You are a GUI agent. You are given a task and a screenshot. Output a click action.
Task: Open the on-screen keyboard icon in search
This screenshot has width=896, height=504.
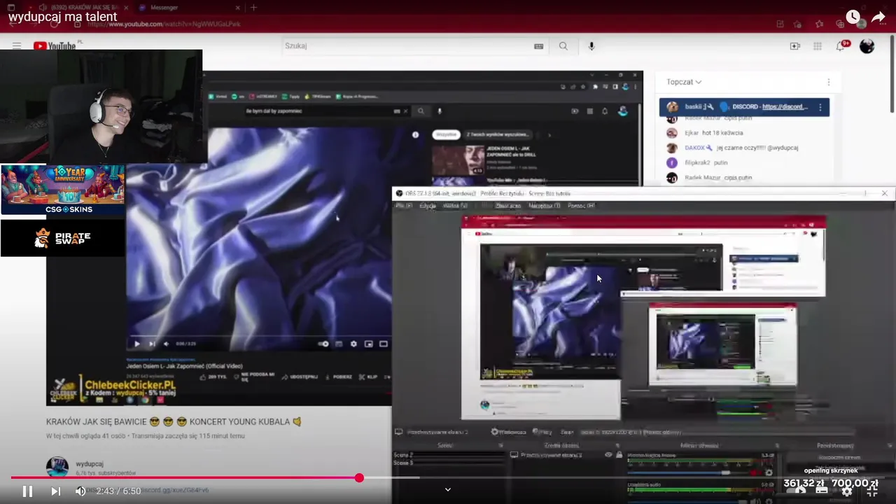(539, 46)
